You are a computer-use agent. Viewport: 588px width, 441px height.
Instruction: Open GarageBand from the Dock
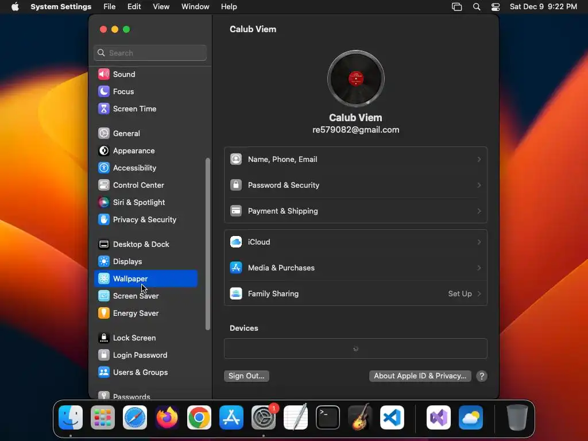coord(360,417)
